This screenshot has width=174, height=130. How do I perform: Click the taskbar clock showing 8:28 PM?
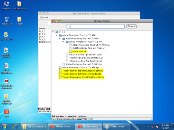point(165,127)
